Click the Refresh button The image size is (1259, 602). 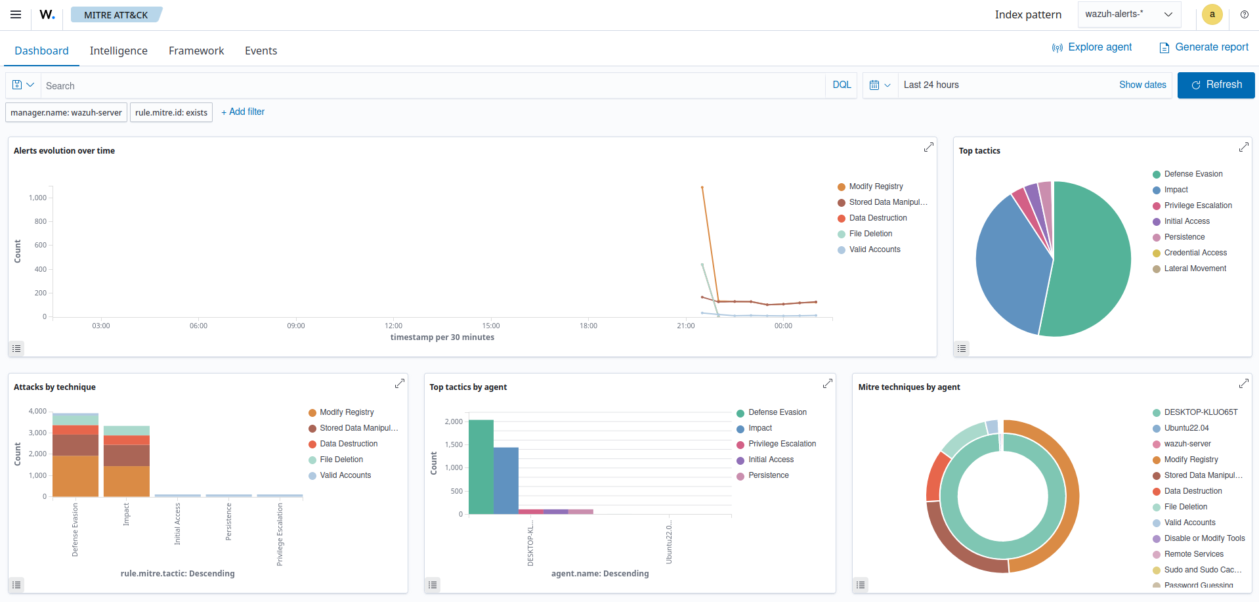pyautogui.click(x=1216, y=85)
